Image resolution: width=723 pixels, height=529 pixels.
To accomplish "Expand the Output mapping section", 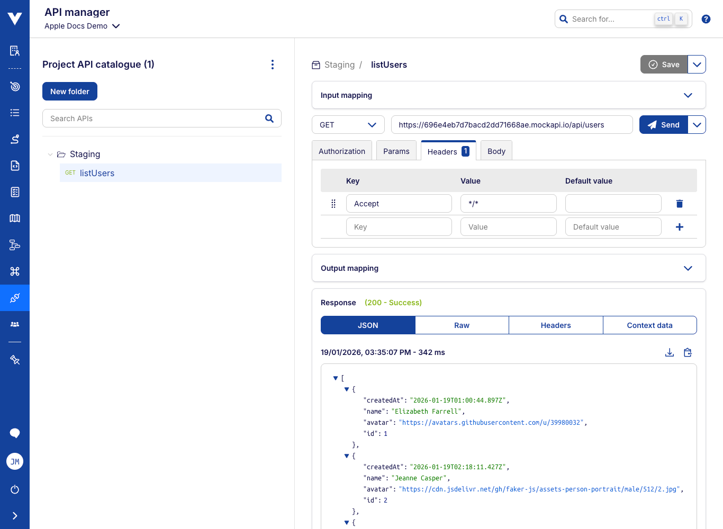I will tap(688, 268).
